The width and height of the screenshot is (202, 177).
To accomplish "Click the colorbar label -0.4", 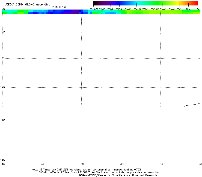I will point(145,9).
